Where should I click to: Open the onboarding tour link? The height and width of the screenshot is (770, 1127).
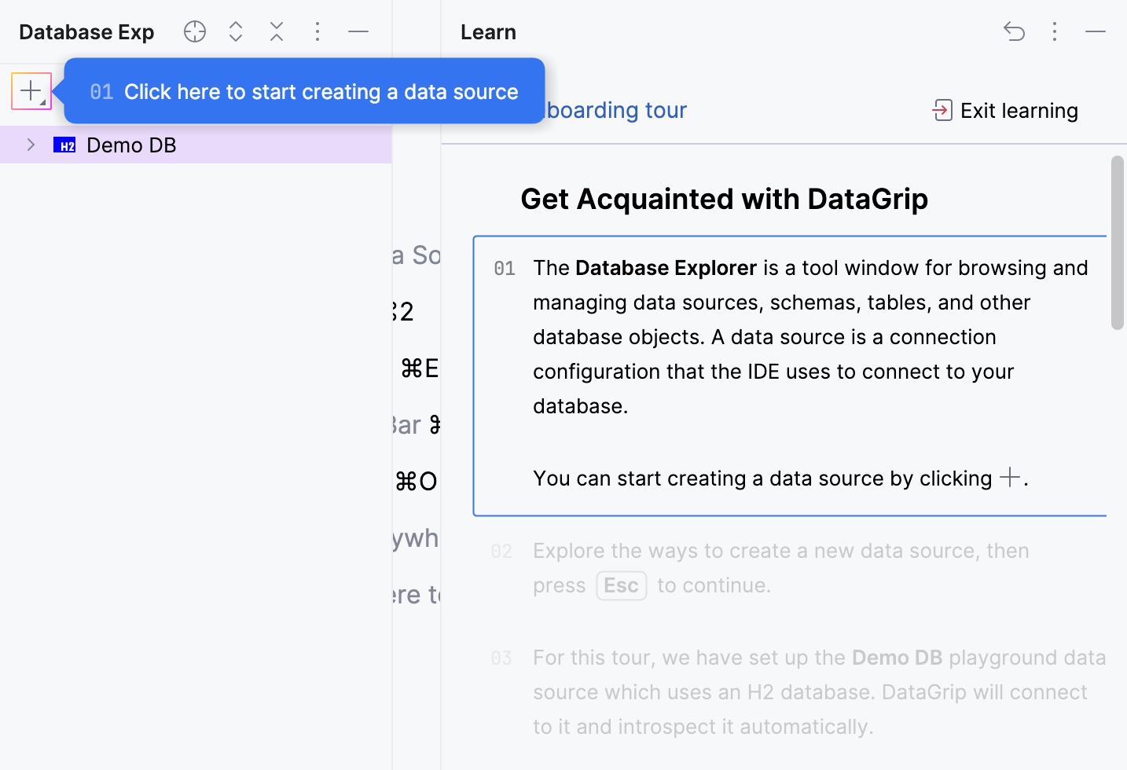(616, 110)
